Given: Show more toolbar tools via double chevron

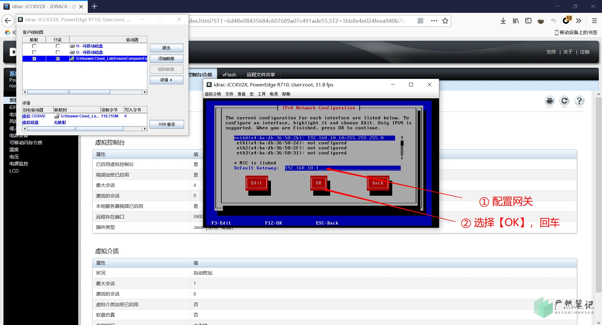Looking at the screenshot, I should [579, 21].
